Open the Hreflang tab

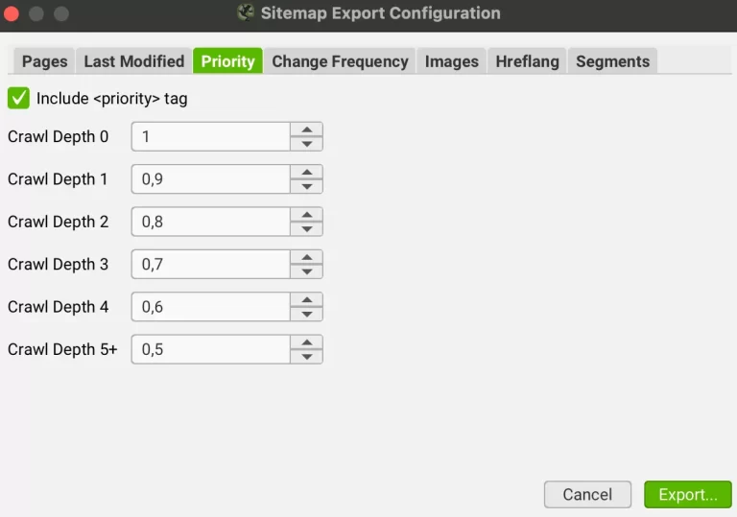coord(527,61)
